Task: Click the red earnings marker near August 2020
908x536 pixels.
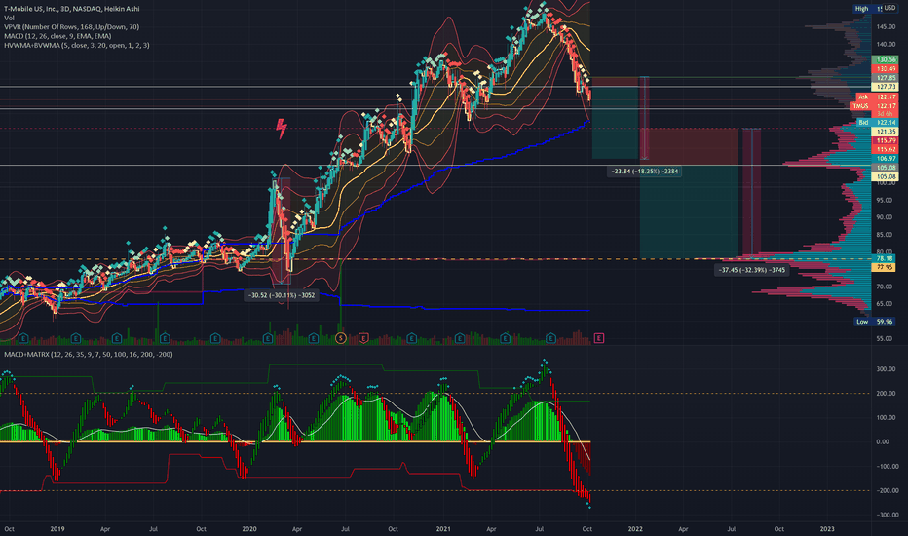Action: [363, 338]
